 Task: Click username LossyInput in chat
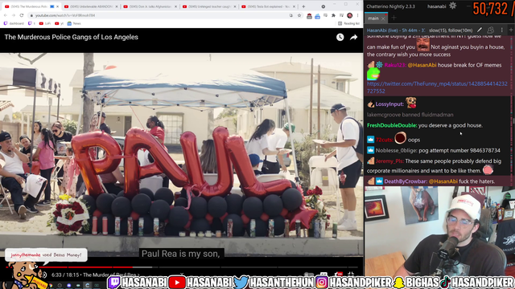389,104
